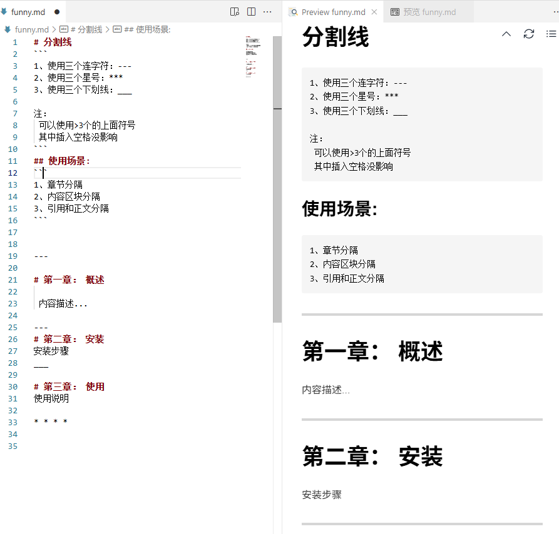Click preview heading 使用场景:
Viewport: 559px width, 534px height.
click(339, 209)
